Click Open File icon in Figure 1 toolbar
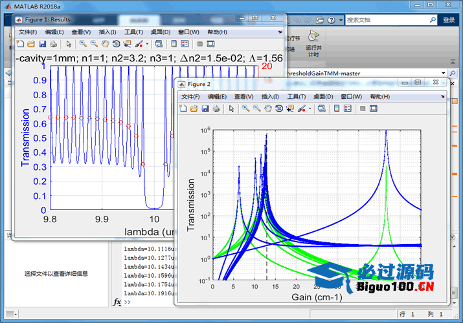The width and height of the screenshot is (463, 323). point(31,44)
